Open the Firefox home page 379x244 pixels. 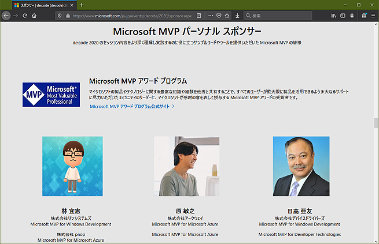(x=35, y=16)
